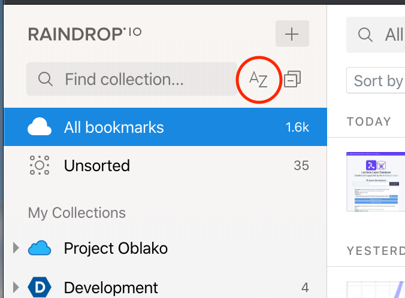Click the Raindrop.io logo
The width and height of the screenshot is (405, 298).
pyautogui.click(x=84, y=34)
